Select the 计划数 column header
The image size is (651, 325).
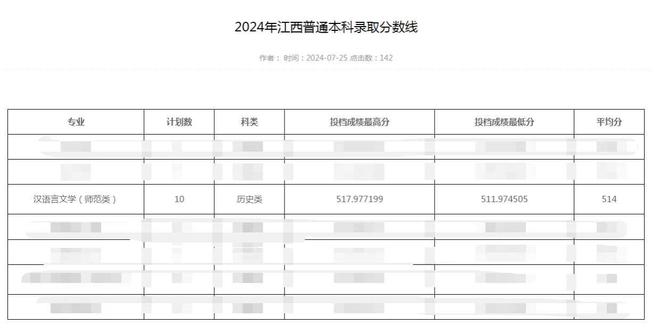point(179,122)
